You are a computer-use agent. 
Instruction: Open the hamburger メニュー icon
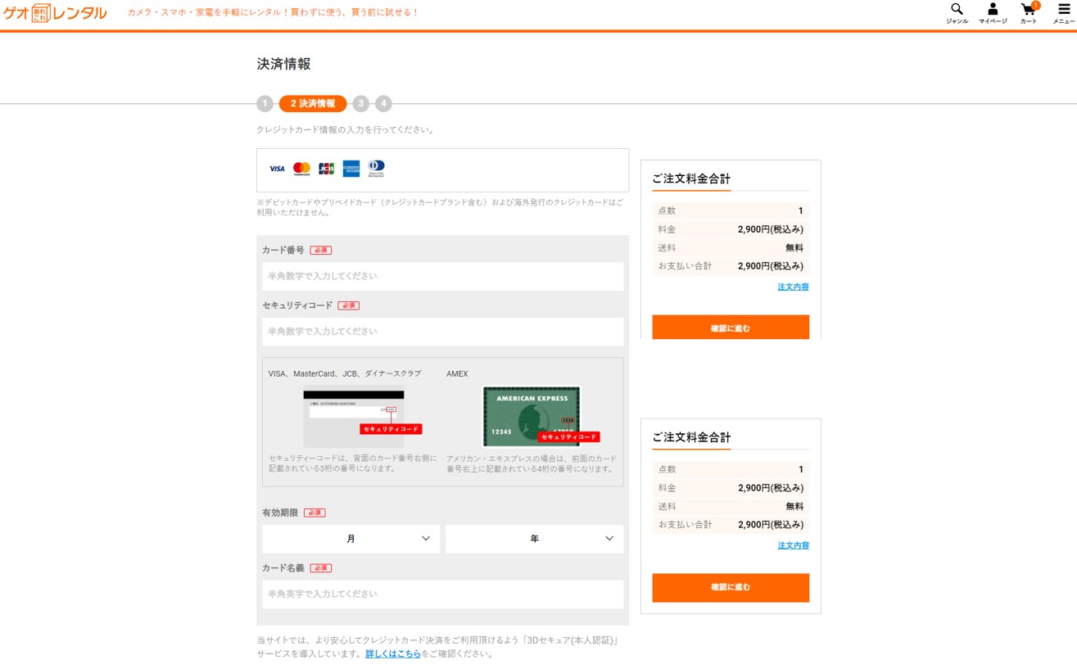pos(1063,11)
